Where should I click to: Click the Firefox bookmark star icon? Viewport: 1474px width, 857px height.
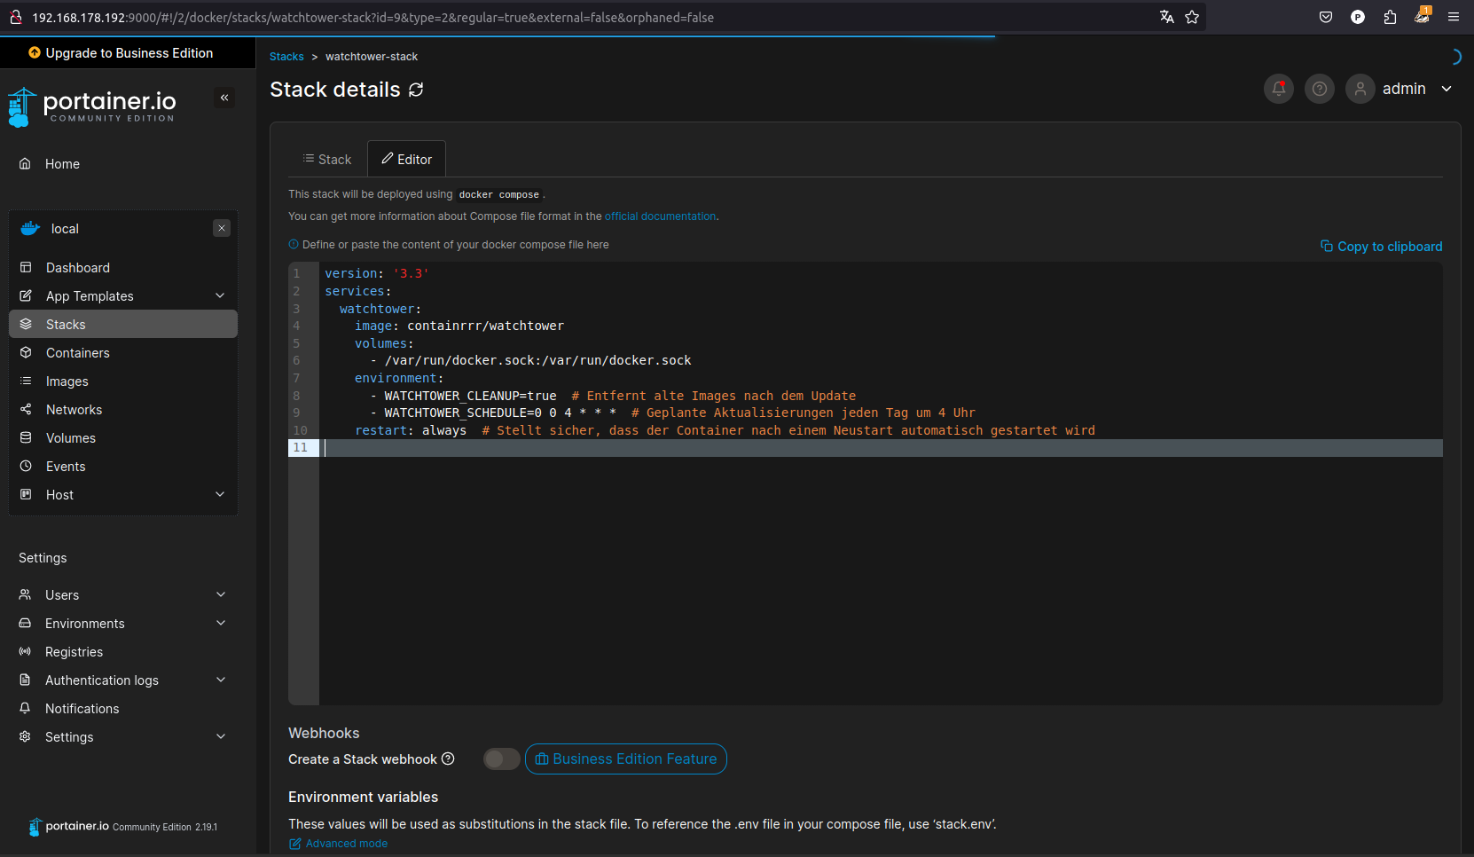1192,17
